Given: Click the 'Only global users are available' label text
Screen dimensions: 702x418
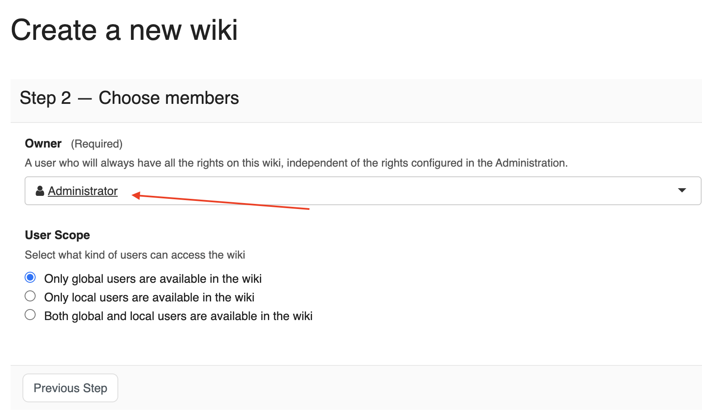Looking at the screenshot, I should [x=153, y=279].
